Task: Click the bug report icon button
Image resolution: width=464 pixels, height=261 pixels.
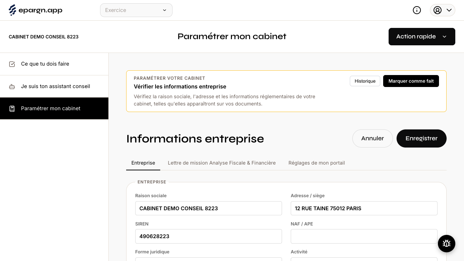Action: pyautogui.click(x=447, y=244)
